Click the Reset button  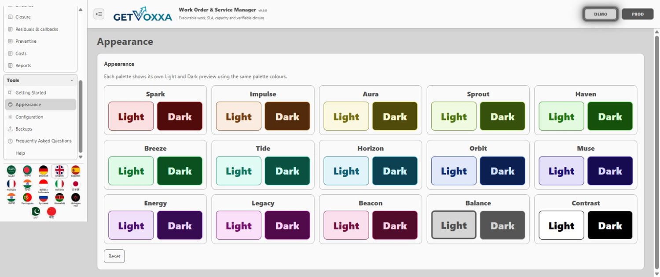coord(114,256)
